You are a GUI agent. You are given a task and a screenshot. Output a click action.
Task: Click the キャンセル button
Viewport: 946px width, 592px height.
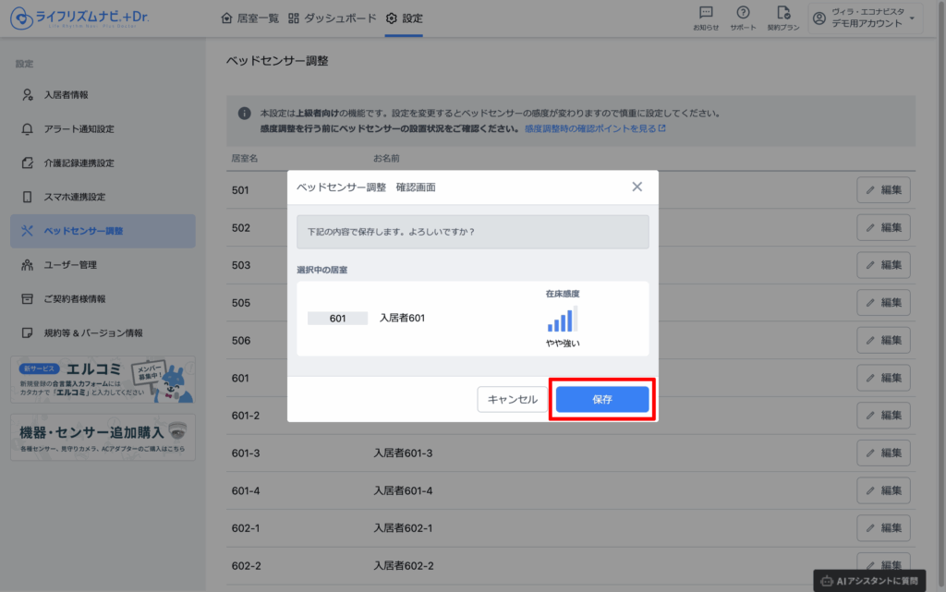point(512,399)
